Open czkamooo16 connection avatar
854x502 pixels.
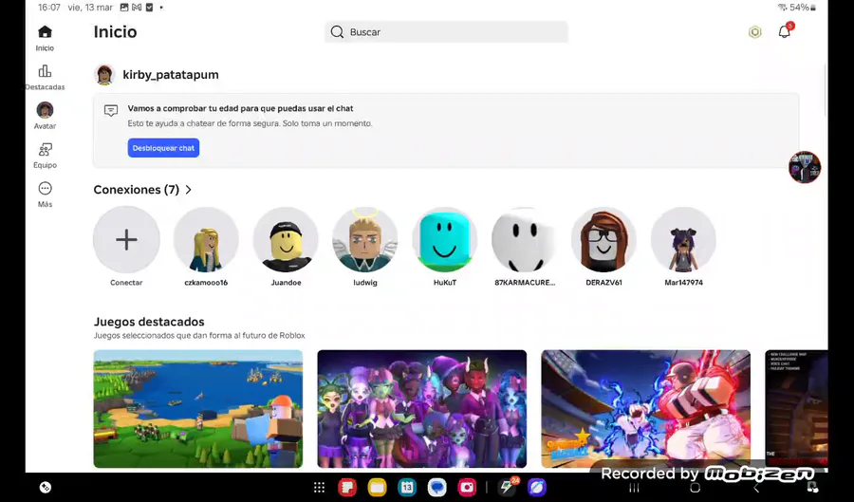coord(206,239)
